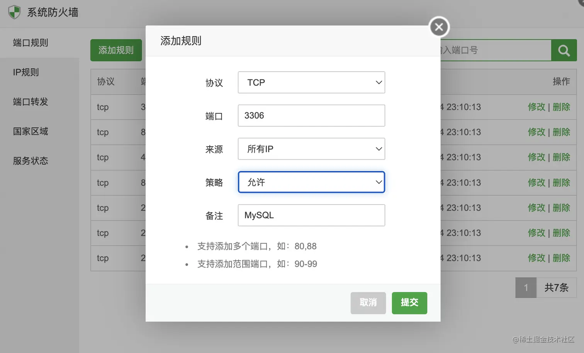Click the green 添加规则 button behind the dialog
584x353 pixels.
[x=116, y=50]
